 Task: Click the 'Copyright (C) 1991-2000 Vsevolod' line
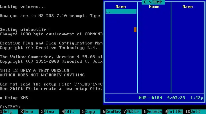click(51, 61)
